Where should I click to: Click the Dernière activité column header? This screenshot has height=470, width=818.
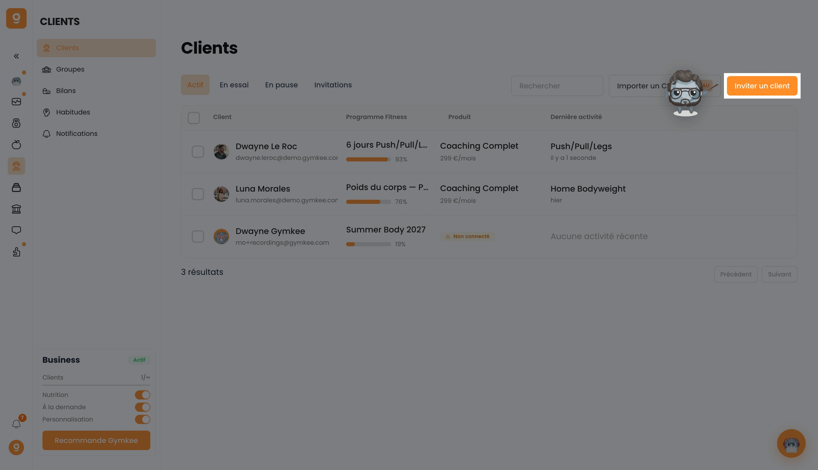[x=576, y=117]
